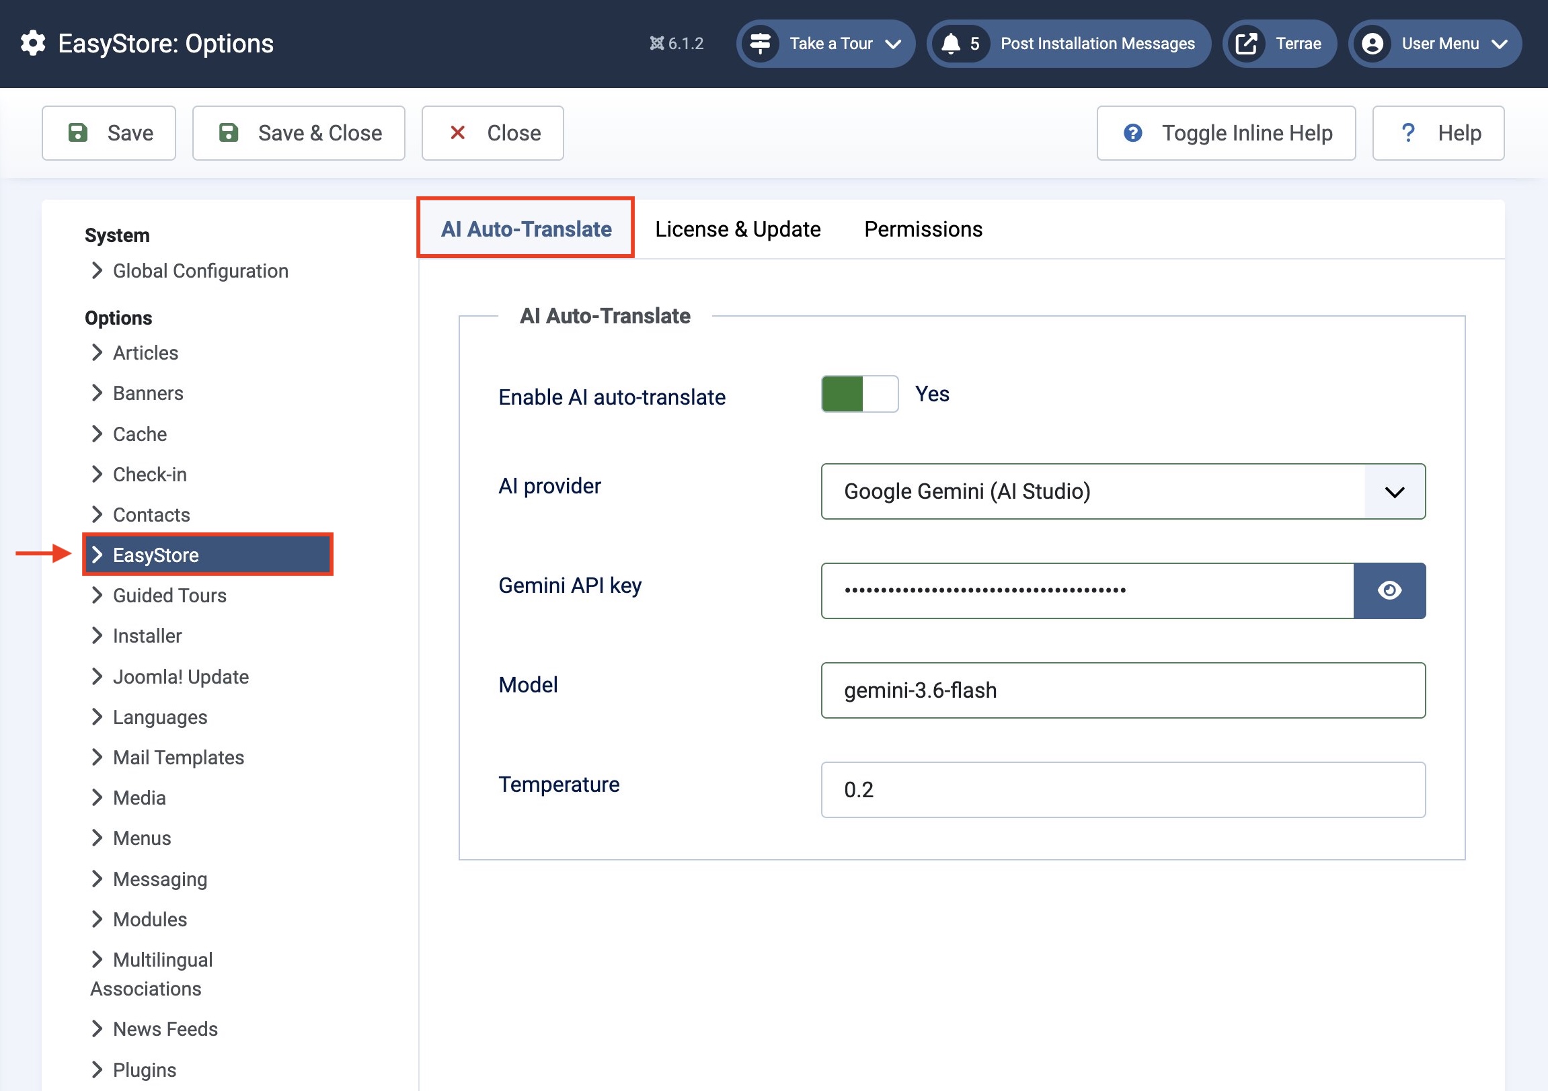
Task: Switch to the AI Auto-Translate tab
Action: [526, 229]
